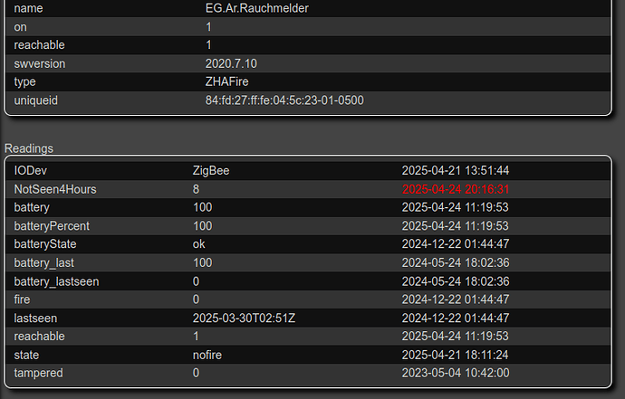
Task: Select the battery_lastseen reading name
Action: coord(56,281)
